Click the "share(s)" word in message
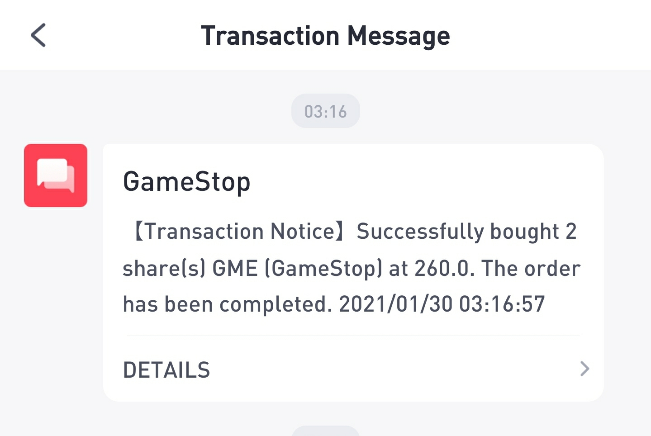Screen dimensions: 651x436 (x=164, y=268)
